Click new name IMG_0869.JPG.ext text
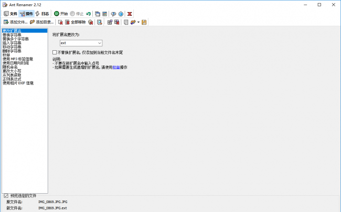341x212 pixels. pyautogui.click(x=52, y=208)
